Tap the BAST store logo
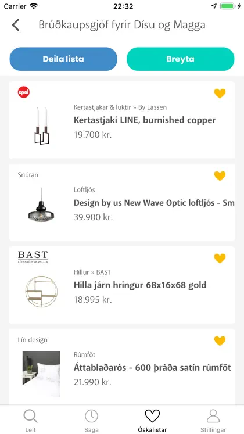The width and height of the screenshot is (244, 434). (x=33, y=257)
